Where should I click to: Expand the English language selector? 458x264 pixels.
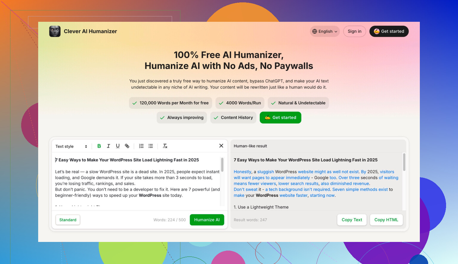tap(325, 31)
